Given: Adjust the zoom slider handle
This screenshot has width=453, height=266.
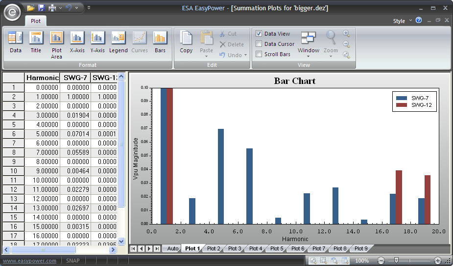Looking at the screenshot, I should (x=396, y=261).
